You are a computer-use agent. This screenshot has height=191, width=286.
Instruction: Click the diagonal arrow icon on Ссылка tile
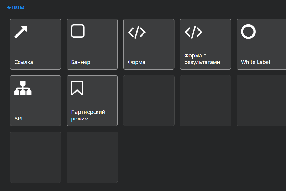21,32
